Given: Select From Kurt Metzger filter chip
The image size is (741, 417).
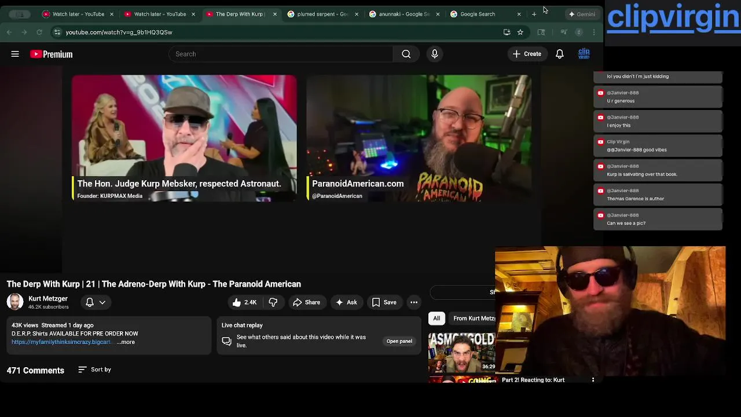Looking at the screenshot, I should [x=474, y=318].
